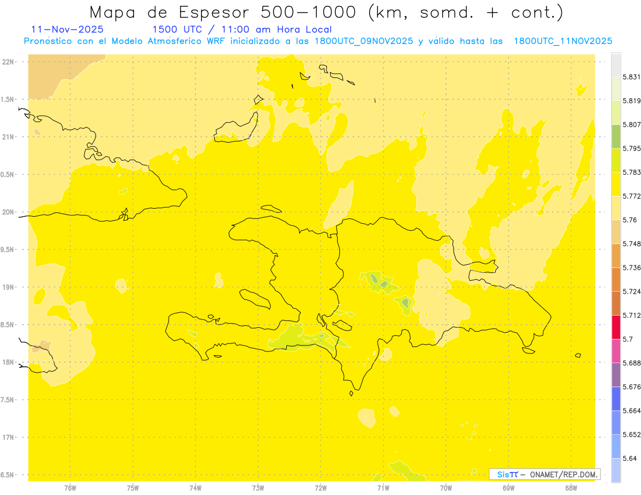
Task: Select the yellow legend swatch between 5.772 and 5.783
Action: (x=616, y=184)
